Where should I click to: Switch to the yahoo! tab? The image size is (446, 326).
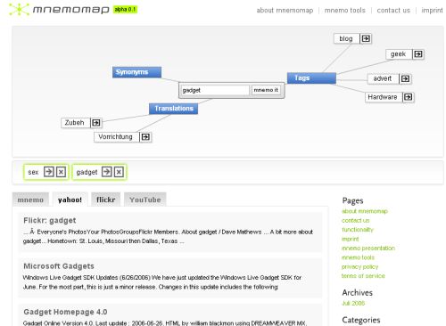pyautogui.click(x=70, y=200)
